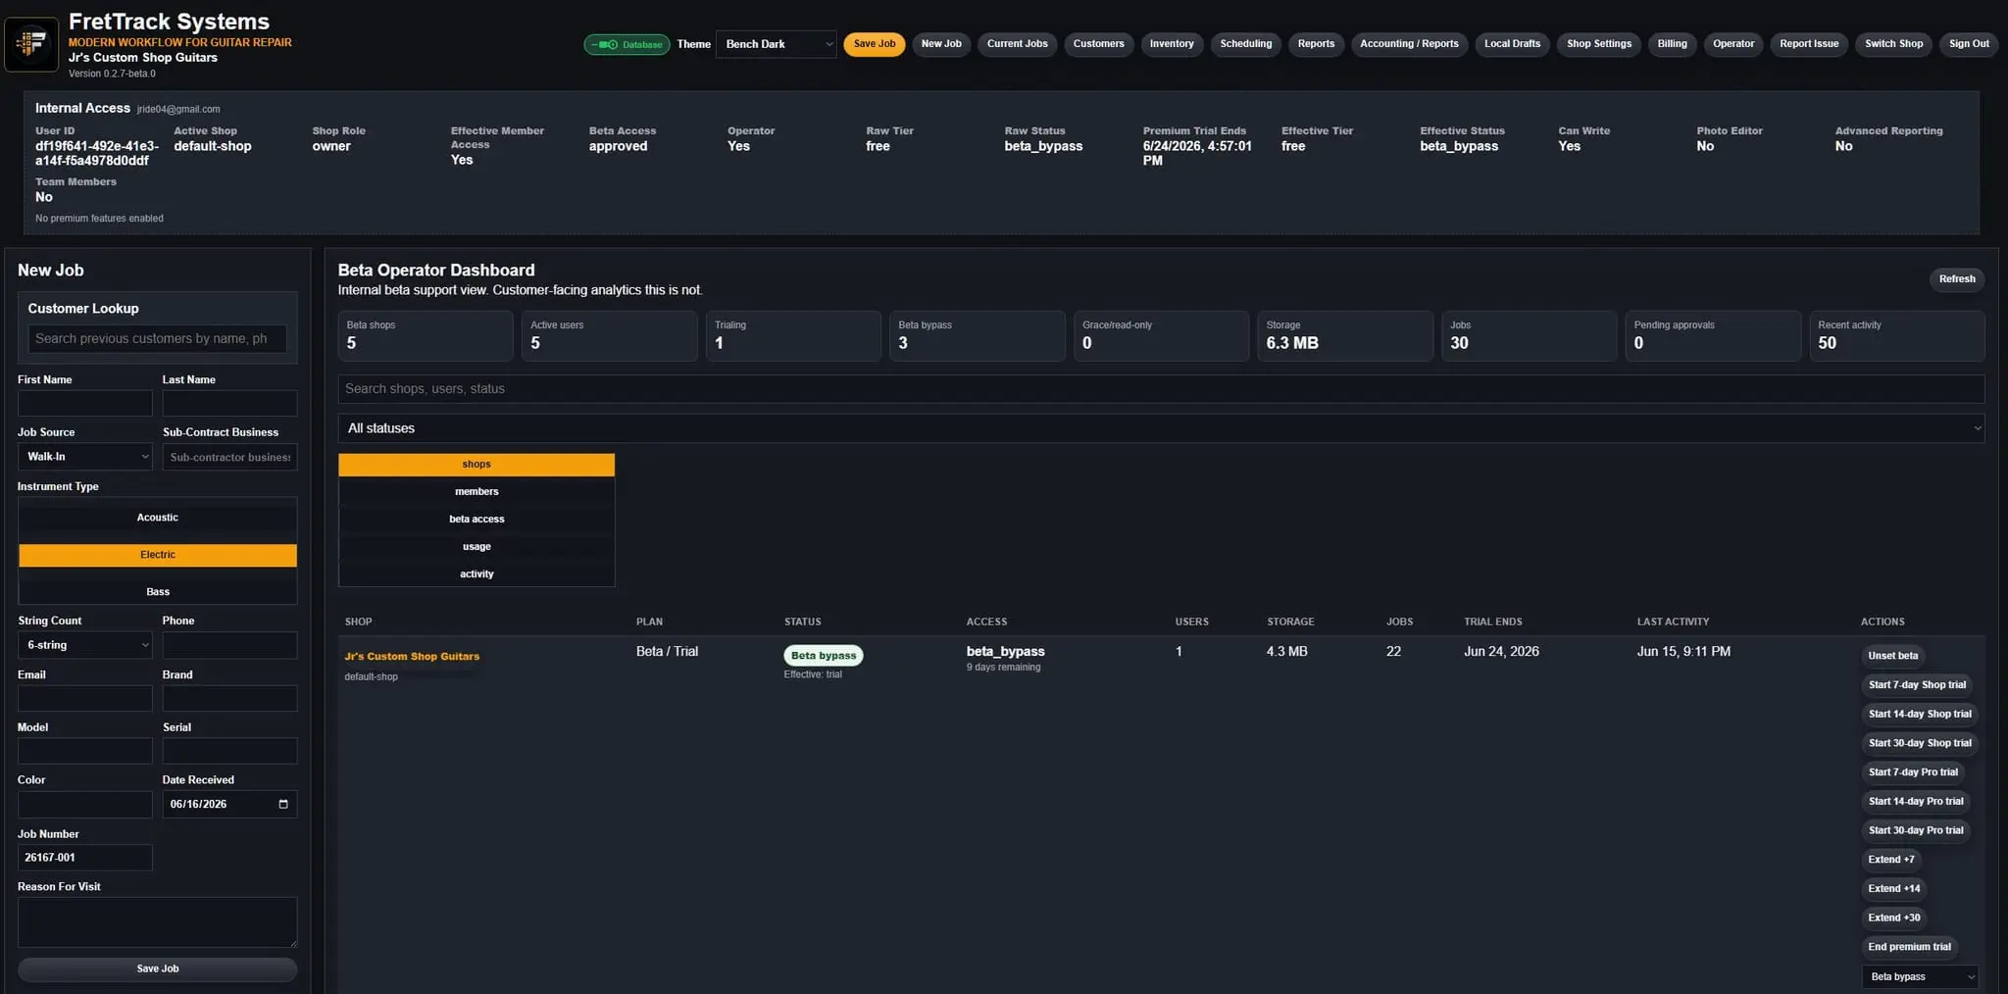Click the Serial input field
This screenshot has width=2008, height=994.
coord(229,751)
